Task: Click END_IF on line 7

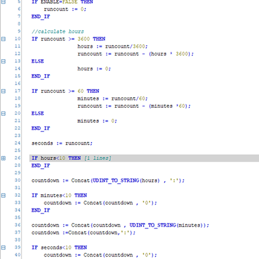Action: [40, 17]
